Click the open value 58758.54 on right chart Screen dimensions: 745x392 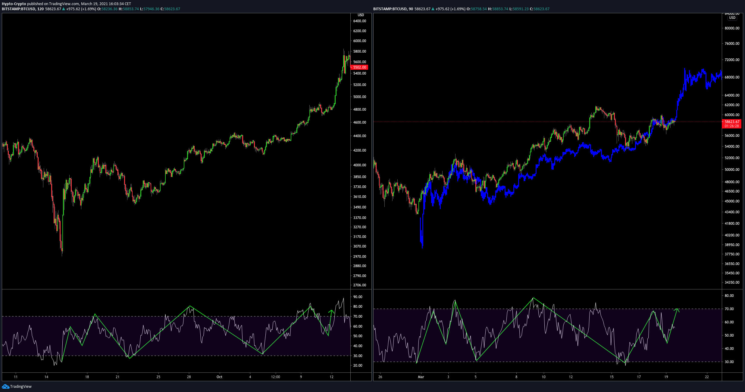click(479, 9)
